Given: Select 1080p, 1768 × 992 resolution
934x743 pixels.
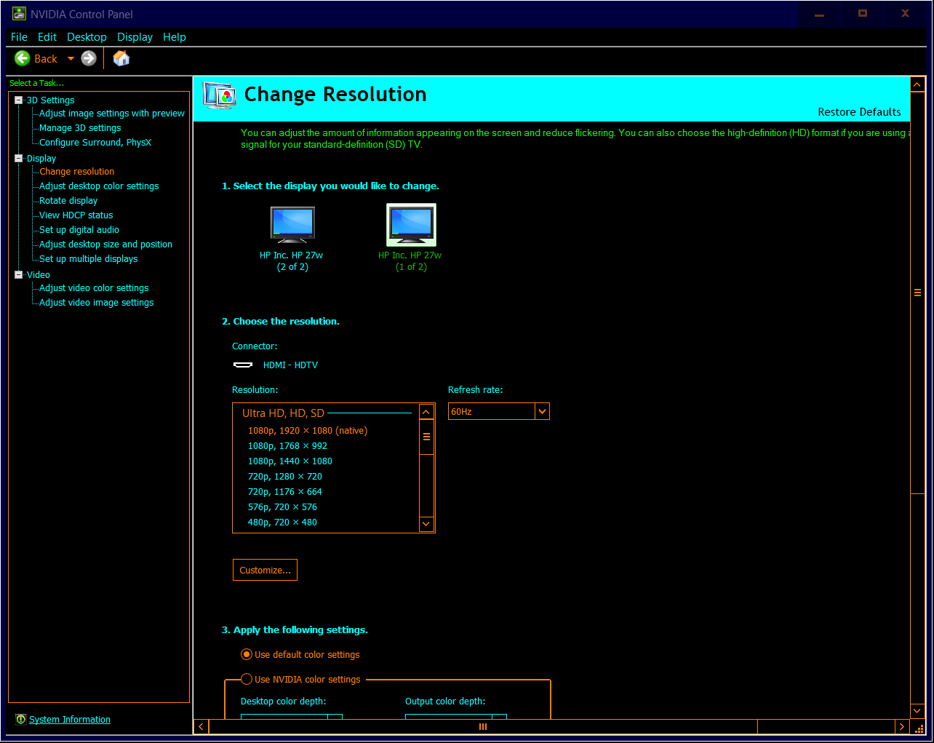Looking at the screenshot, I should click(x=287, y=446).
